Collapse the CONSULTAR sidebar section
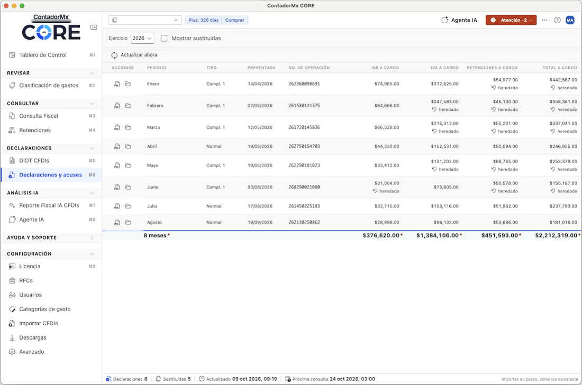The height and width of the screenshot is (385, 582). (92, 104)
